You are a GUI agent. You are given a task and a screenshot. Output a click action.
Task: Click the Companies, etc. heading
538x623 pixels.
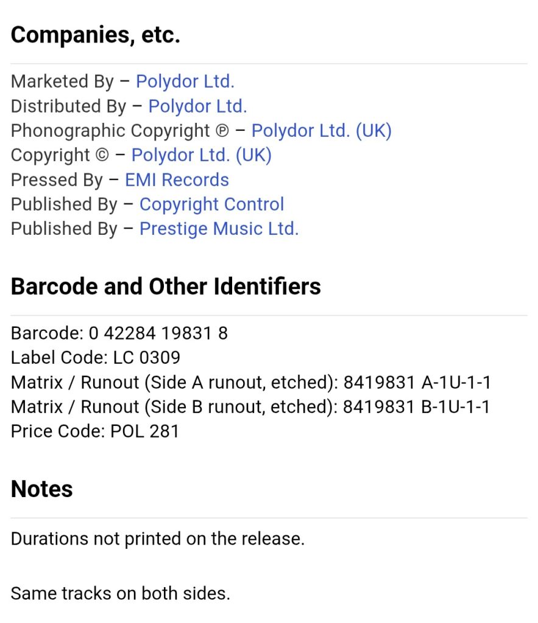tap(96, 35)
